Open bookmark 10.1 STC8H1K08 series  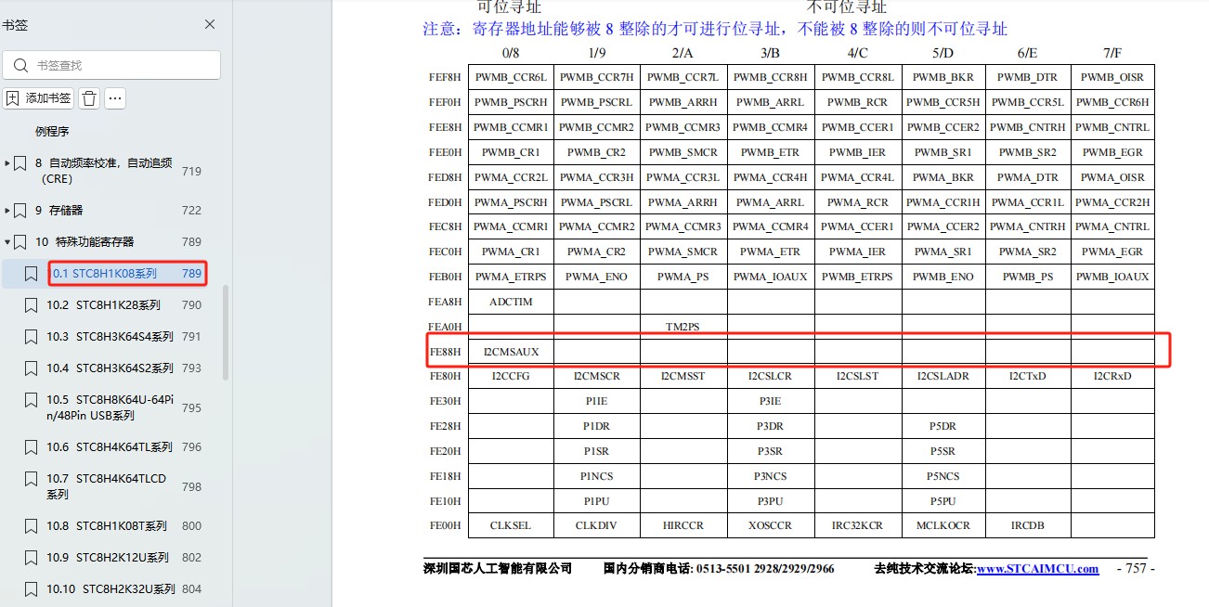[105, 273]
